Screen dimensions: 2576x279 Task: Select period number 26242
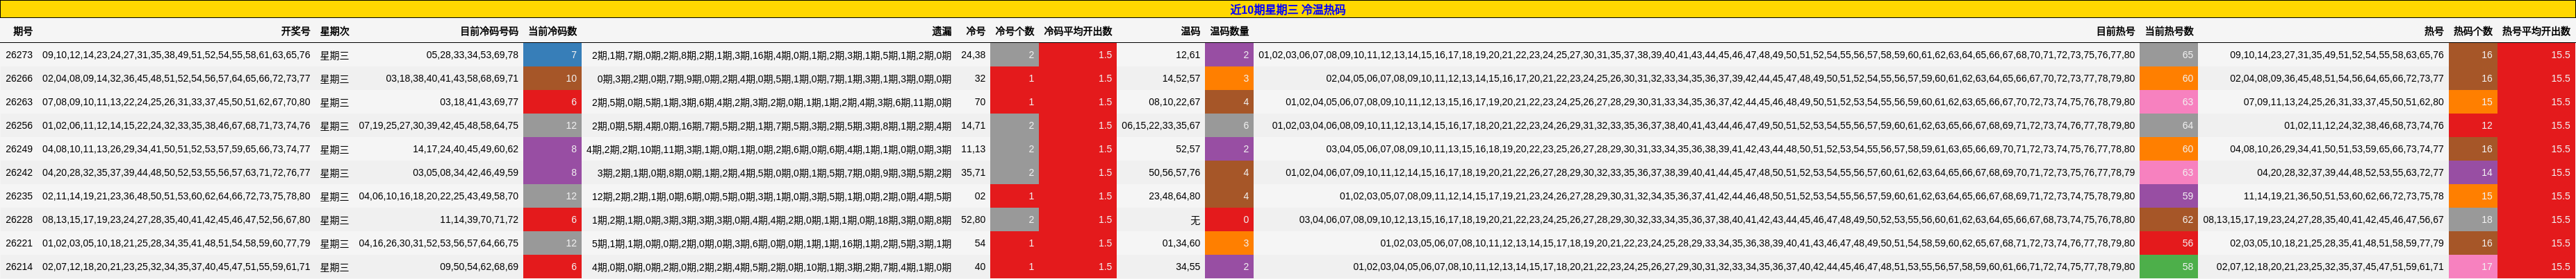click(19, 172)
